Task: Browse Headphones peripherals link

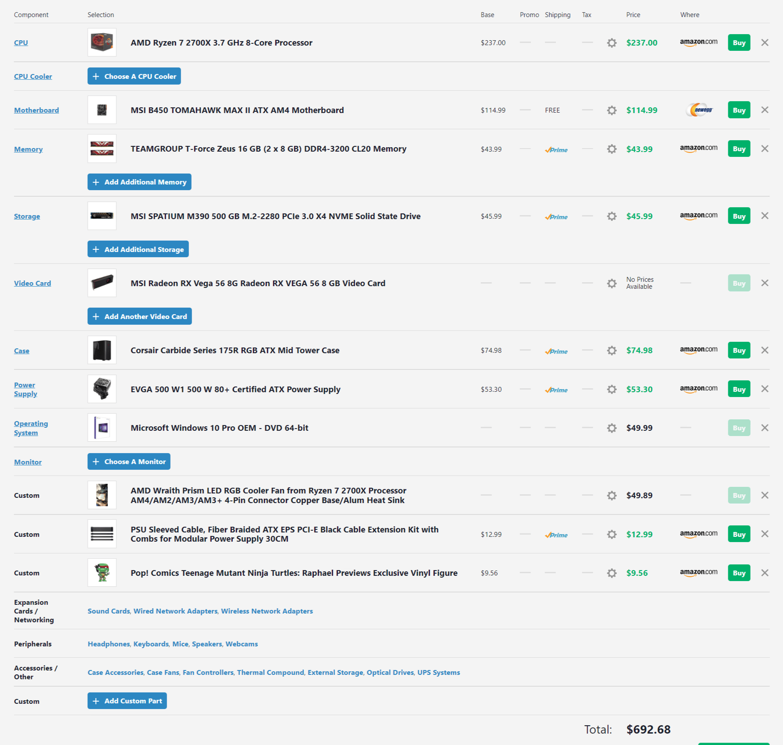Action: 109,644
